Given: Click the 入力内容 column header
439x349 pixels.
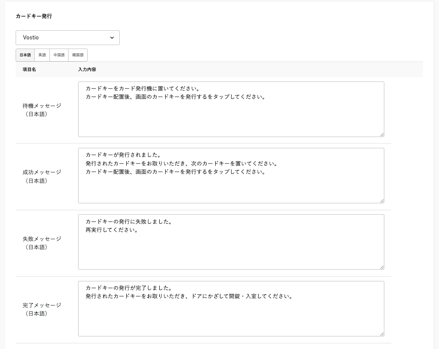Looking at the screenshot, I should 87,69.
